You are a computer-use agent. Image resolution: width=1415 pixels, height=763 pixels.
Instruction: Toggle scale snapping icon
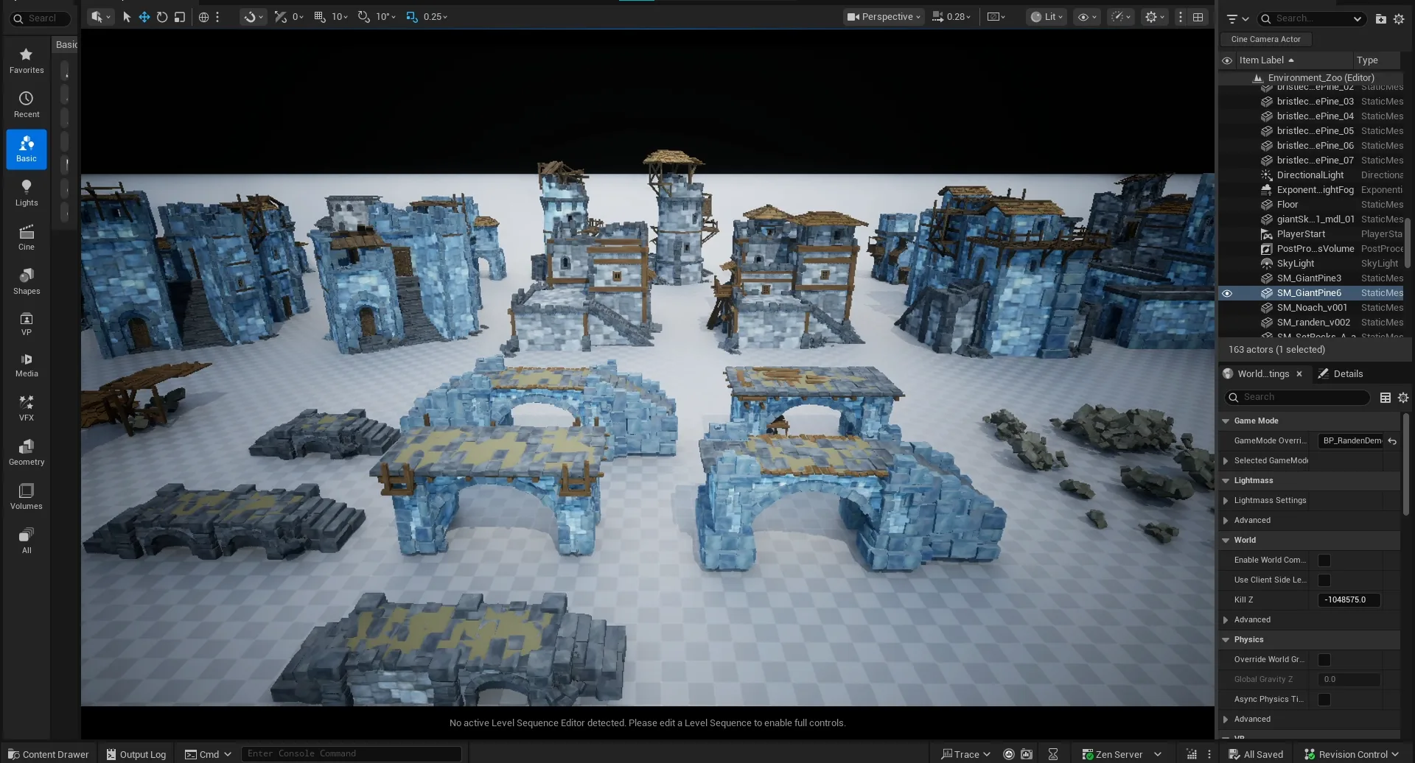coord(412,17)
